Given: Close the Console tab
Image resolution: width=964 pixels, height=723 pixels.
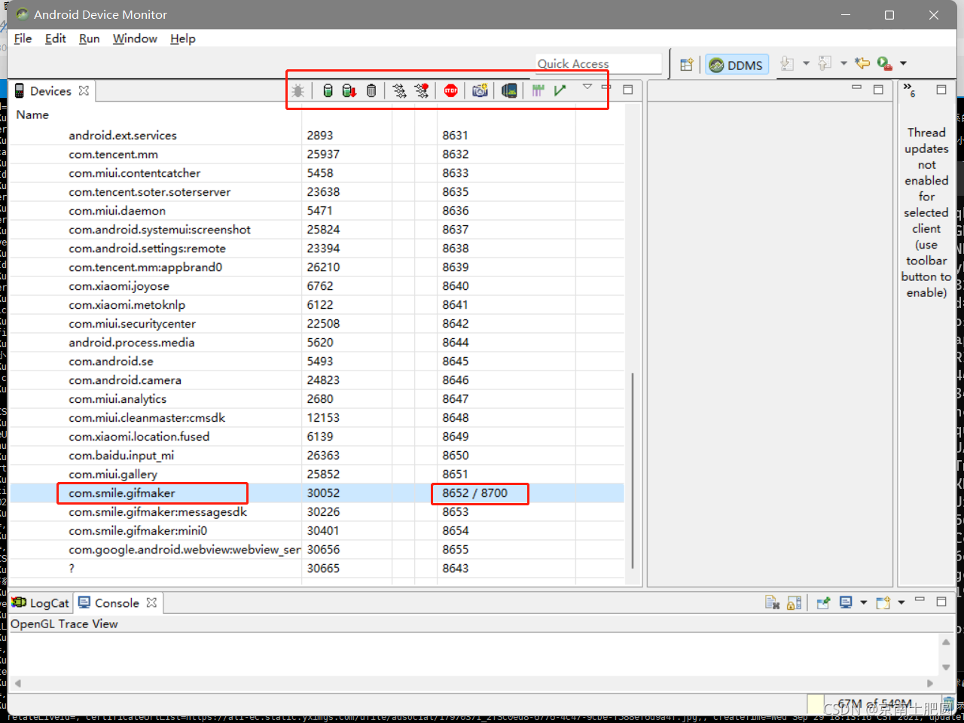Looking at the screenshot, I should pos(151,602).
